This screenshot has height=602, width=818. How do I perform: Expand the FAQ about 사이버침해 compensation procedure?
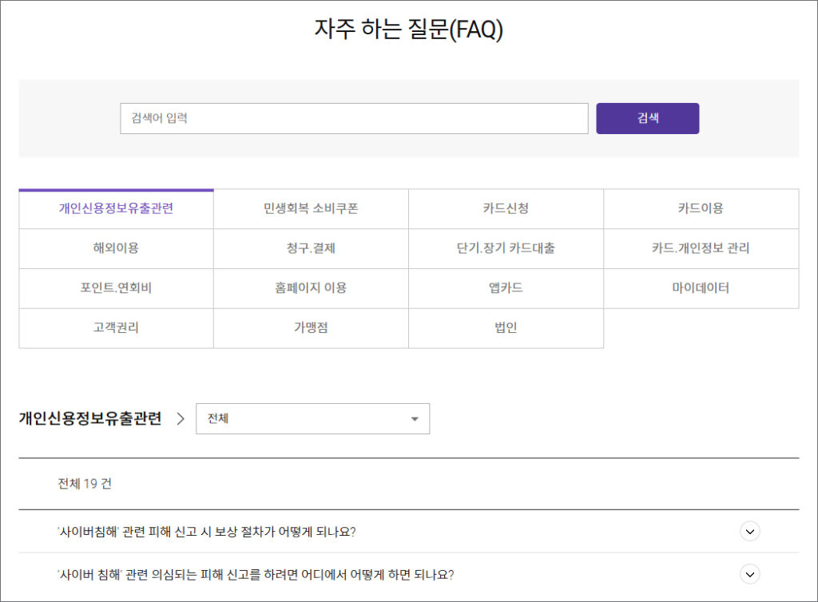[x=749, y=531]
